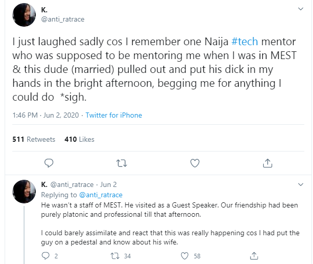Retweet the follow-up tweet with 34 retweets
The width and height of the screenshot is (313, 264).
click(x=115, y=255)
